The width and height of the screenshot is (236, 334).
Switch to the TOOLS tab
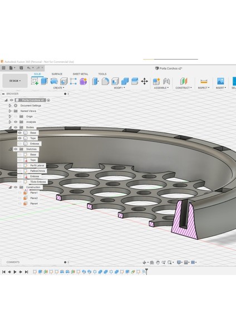(x=102, y=74)
